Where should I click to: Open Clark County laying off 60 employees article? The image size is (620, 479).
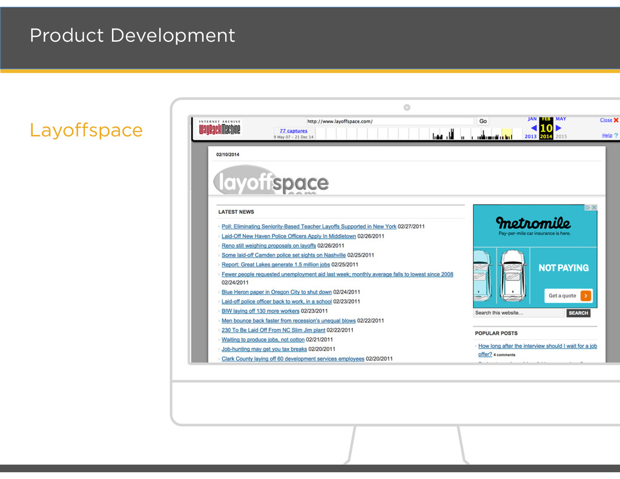pos(292,358)
